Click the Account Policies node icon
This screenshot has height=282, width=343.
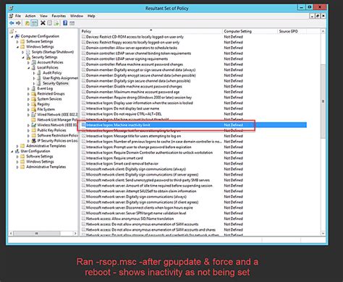coord(34,62)
